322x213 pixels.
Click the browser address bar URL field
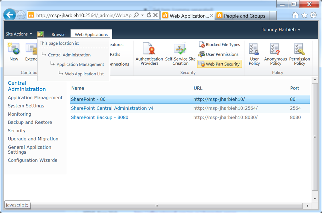[x=83, y=15]
